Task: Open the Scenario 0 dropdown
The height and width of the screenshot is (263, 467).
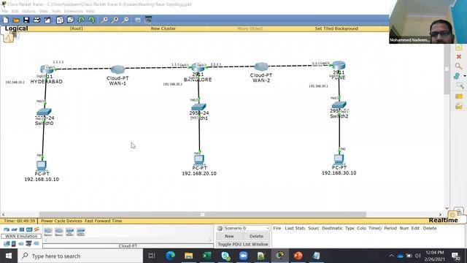Action: click(x=247, y=228)
